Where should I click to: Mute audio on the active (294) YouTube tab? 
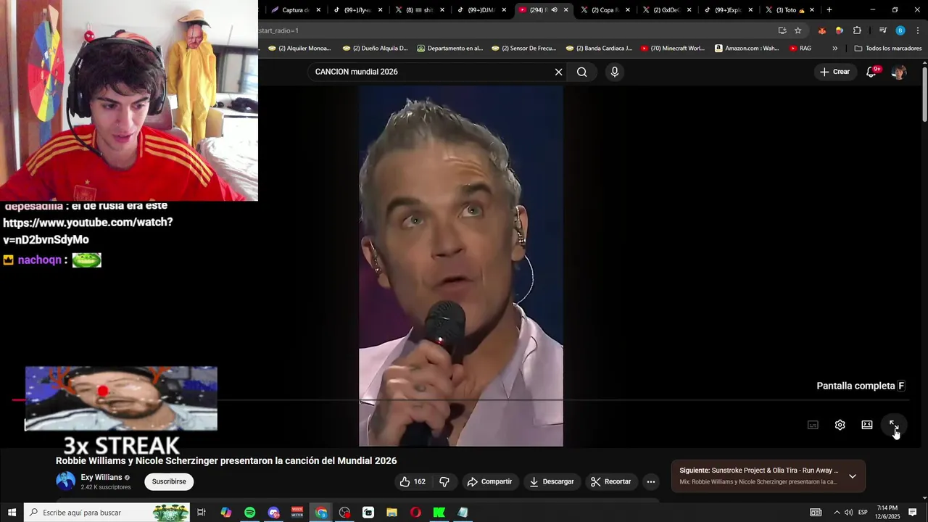tap(554, 10)
